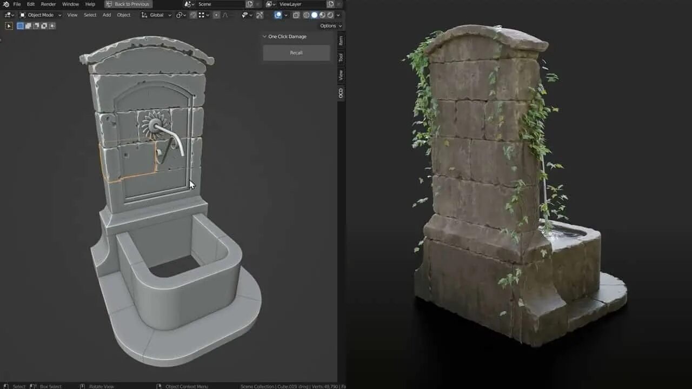Open the Render menu
This screenshot has width=692, height=389.
tap(49, 4)
